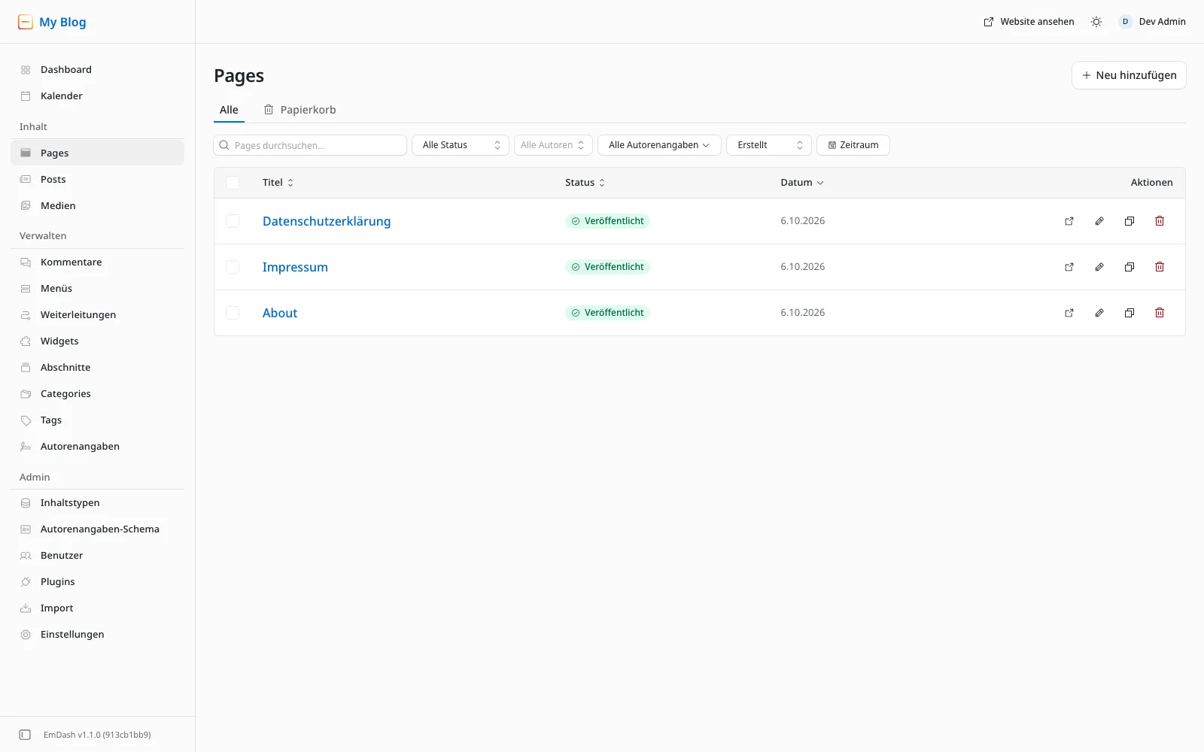
Task: Tick the Datenschutzerklärung row checkbox
Action: [x=233, y=221]
